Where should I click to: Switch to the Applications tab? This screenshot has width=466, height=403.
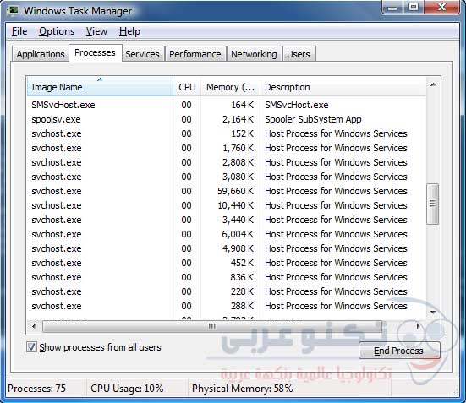[41, 54]
